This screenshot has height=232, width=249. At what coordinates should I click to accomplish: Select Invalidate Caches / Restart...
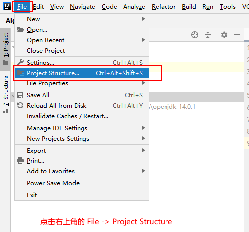tap(82, 116)
